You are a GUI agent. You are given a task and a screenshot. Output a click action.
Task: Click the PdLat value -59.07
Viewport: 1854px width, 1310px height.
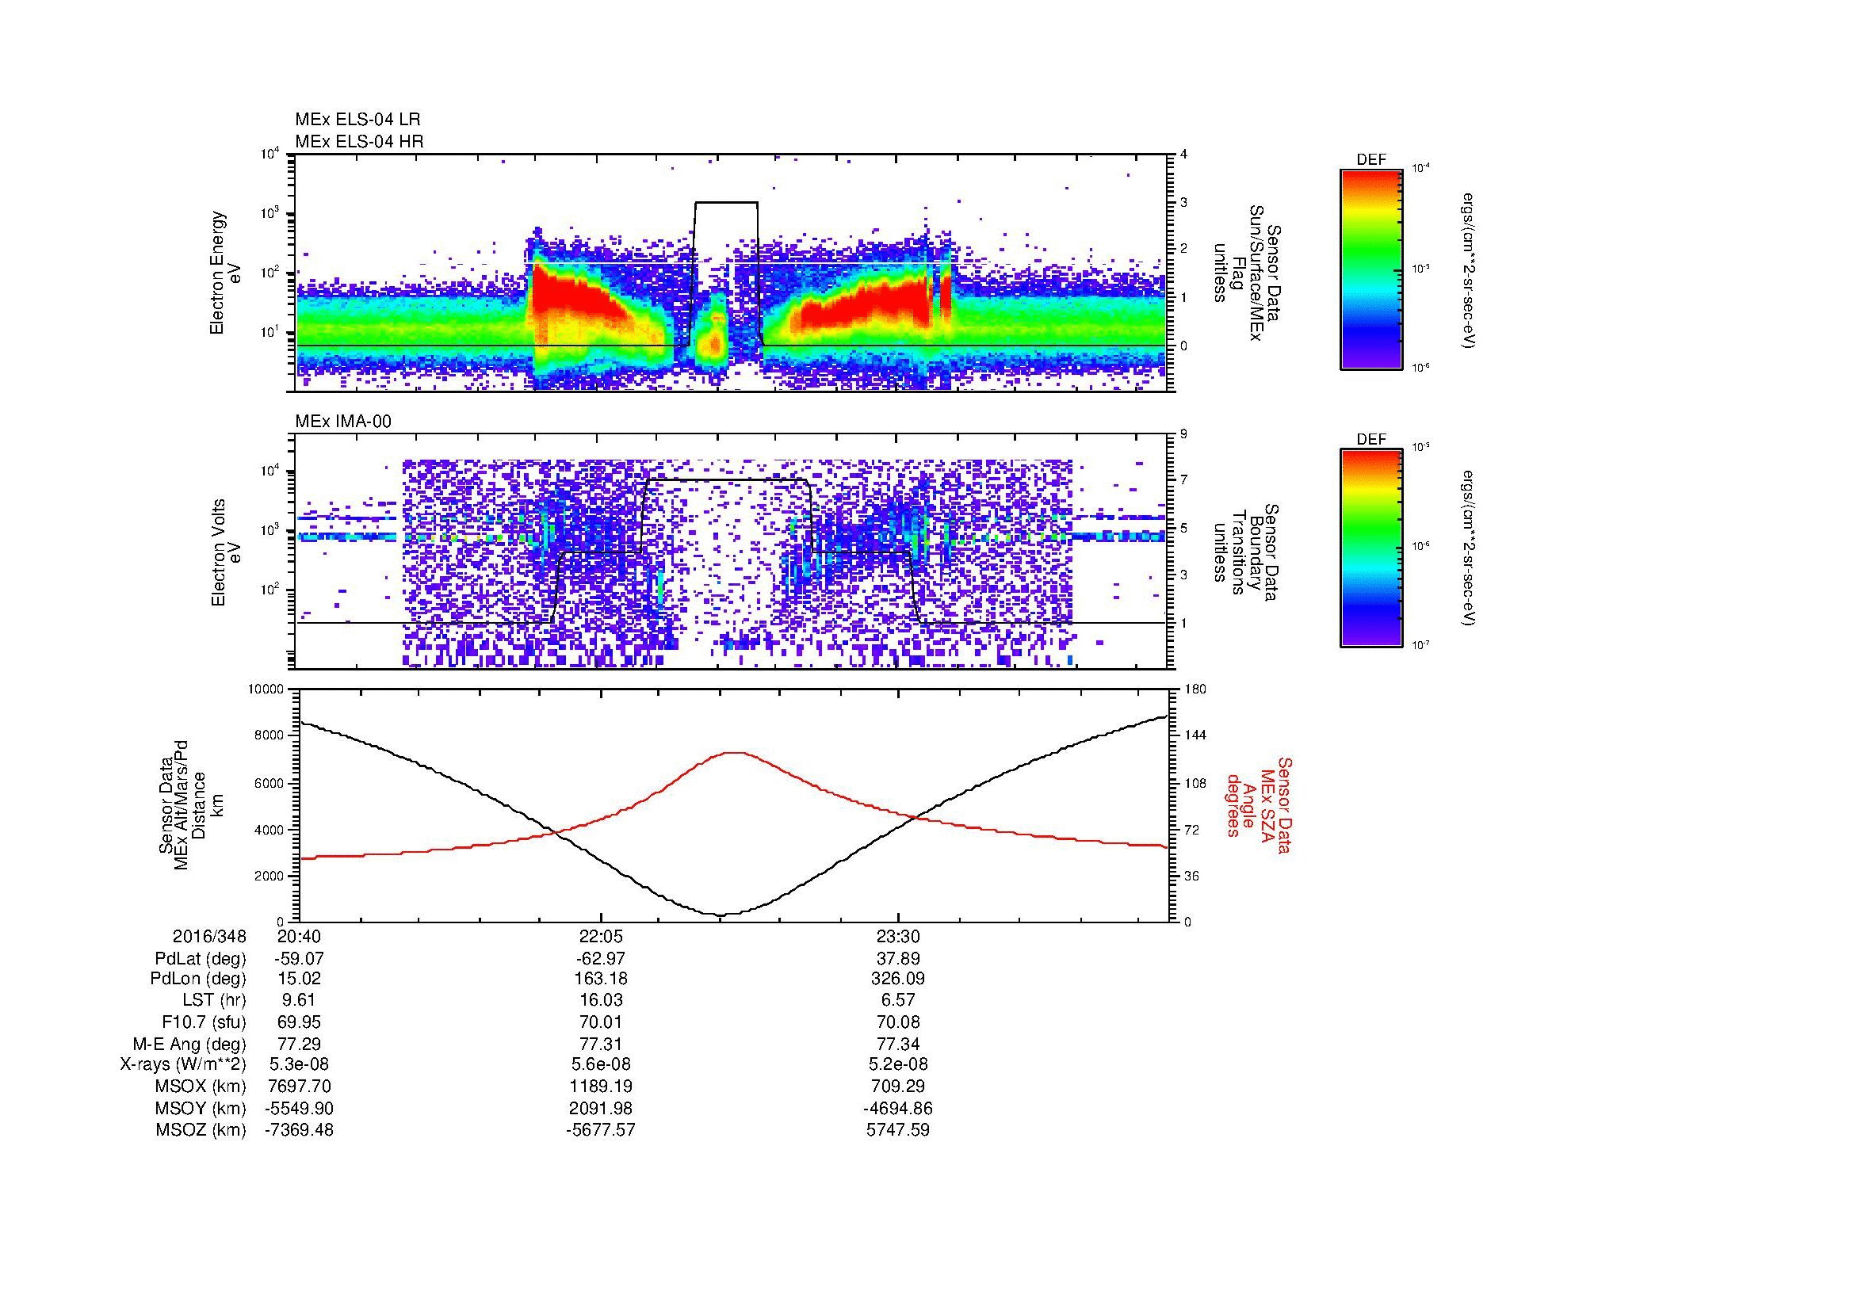[x=298, y=959]
